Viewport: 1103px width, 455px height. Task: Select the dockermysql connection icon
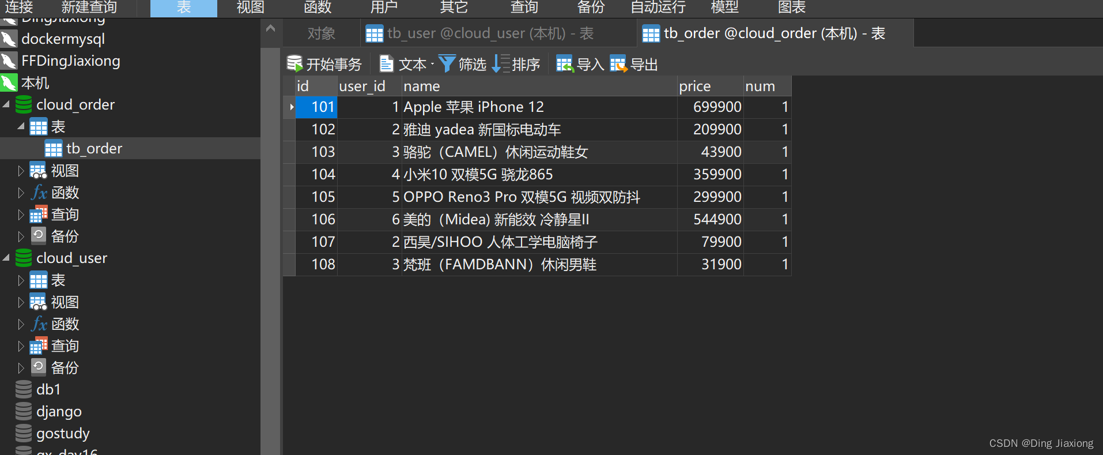point(9,39)
